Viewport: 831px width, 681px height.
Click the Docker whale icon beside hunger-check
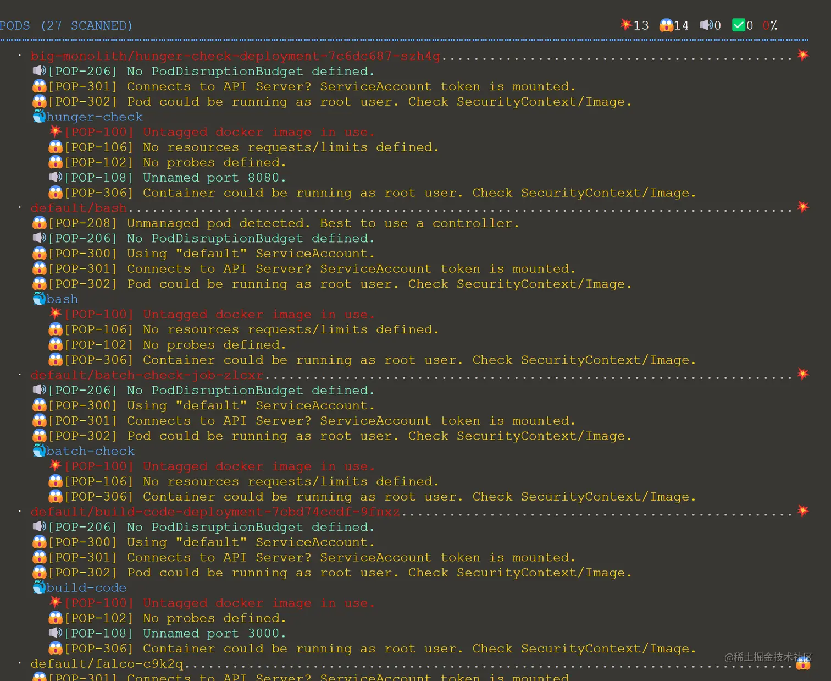[39, 116]
